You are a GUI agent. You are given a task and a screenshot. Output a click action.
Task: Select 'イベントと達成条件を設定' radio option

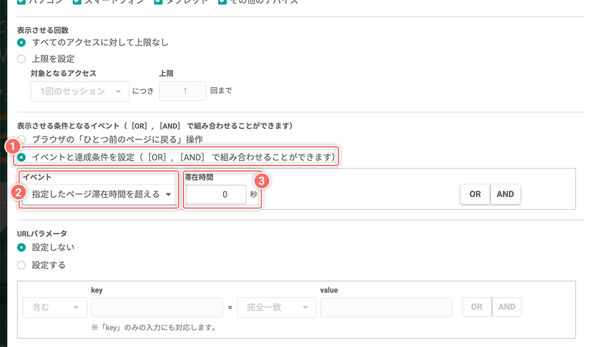22,157
